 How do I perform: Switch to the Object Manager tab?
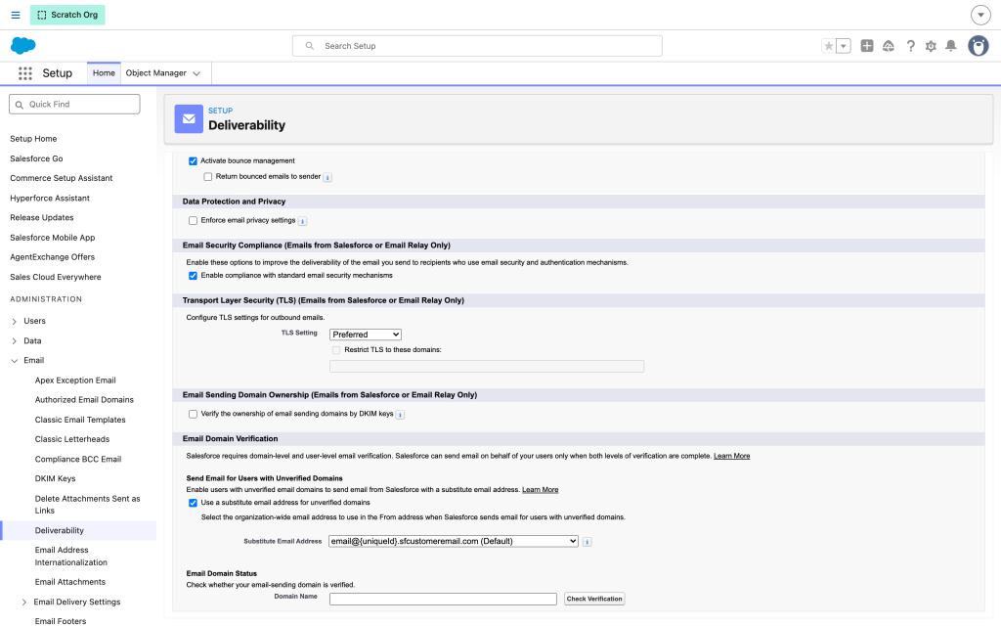pyautogui.click(x=155, y=73)
